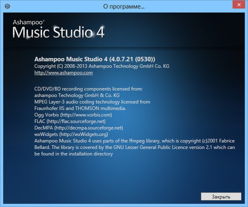Click the Music Studio app icon in title bar
Screen dimensions: 248x207
7,6
